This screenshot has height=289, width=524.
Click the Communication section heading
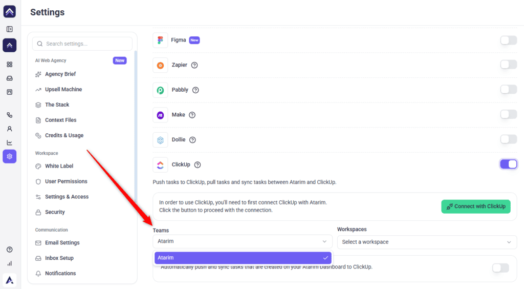pos(52,230)
